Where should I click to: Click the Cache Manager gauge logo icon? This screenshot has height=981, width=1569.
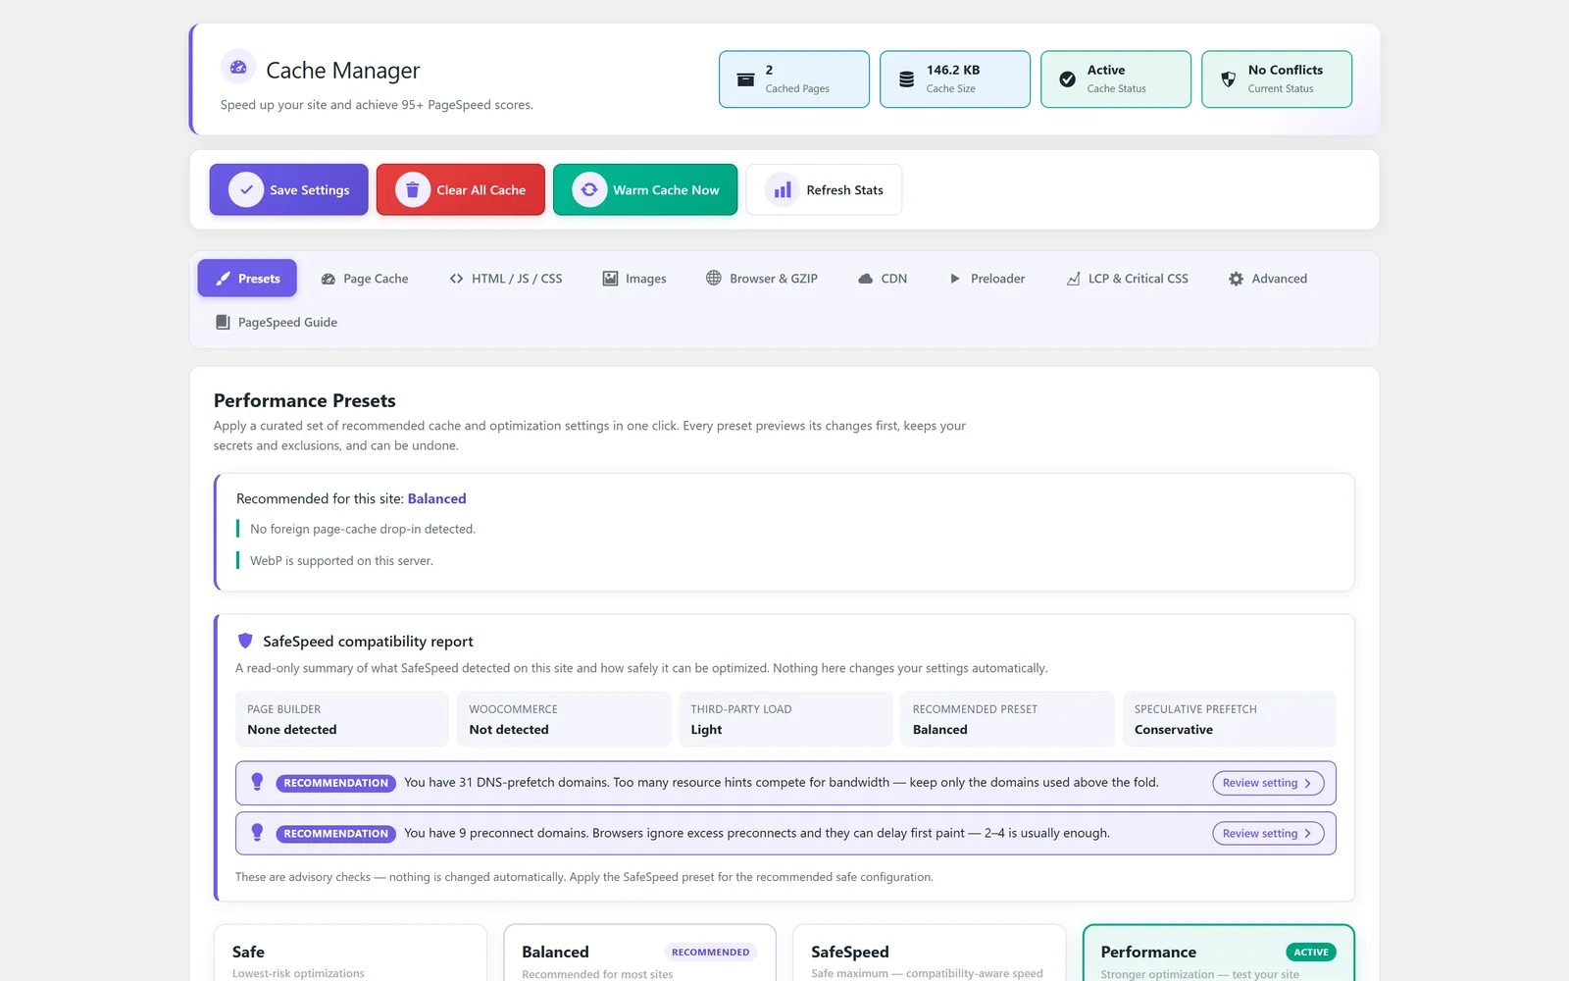(x=238, y=67)
